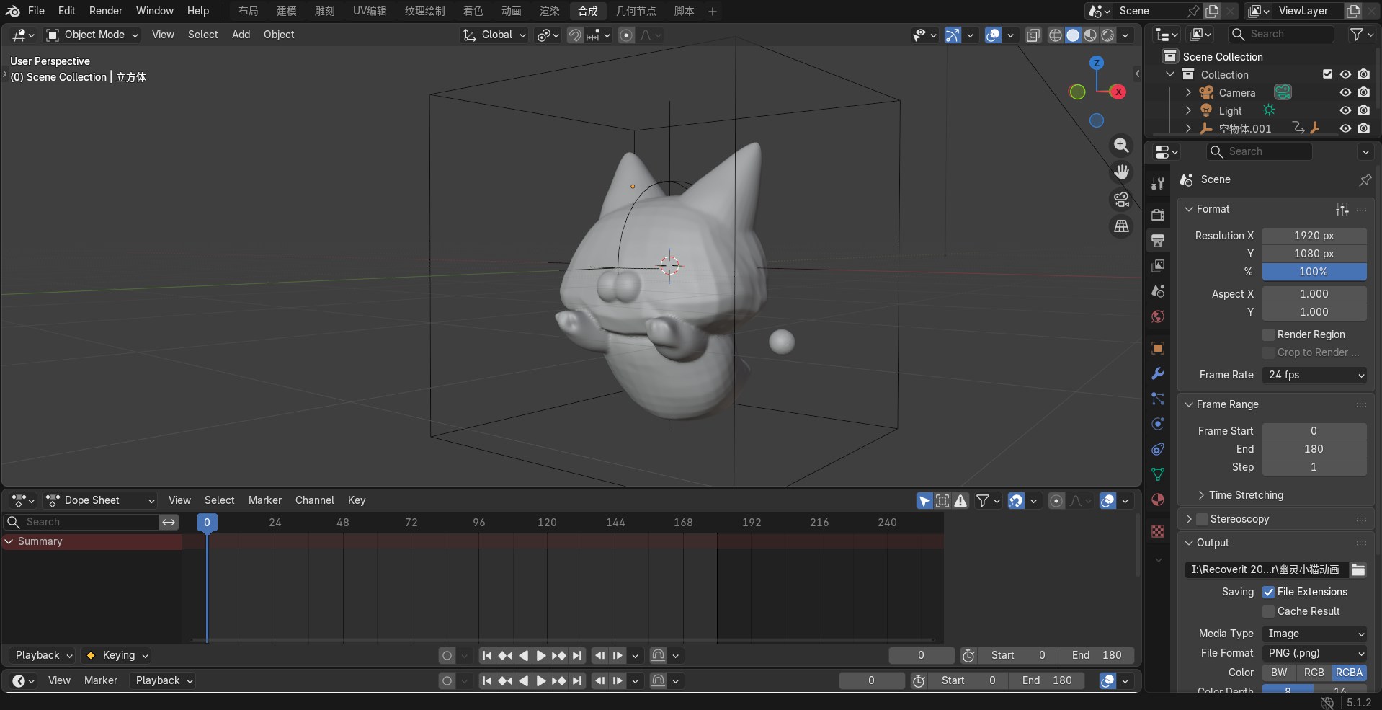Click the Z axis on navigation gizmo
1382x710 pixels.
1097,63
